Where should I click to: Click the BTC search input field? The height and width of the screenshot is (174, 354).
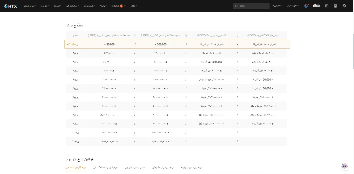251,6
